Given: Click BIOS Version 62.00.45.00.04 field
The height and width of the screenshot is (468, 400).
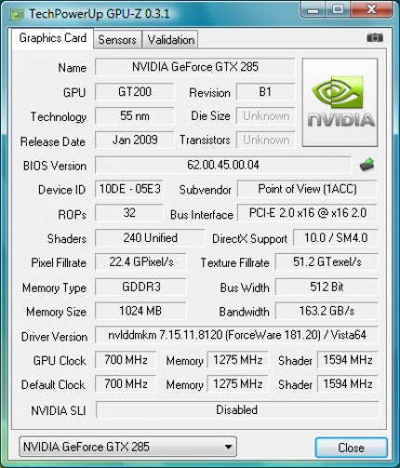Looking at the screenshot, I should (223, 165).
